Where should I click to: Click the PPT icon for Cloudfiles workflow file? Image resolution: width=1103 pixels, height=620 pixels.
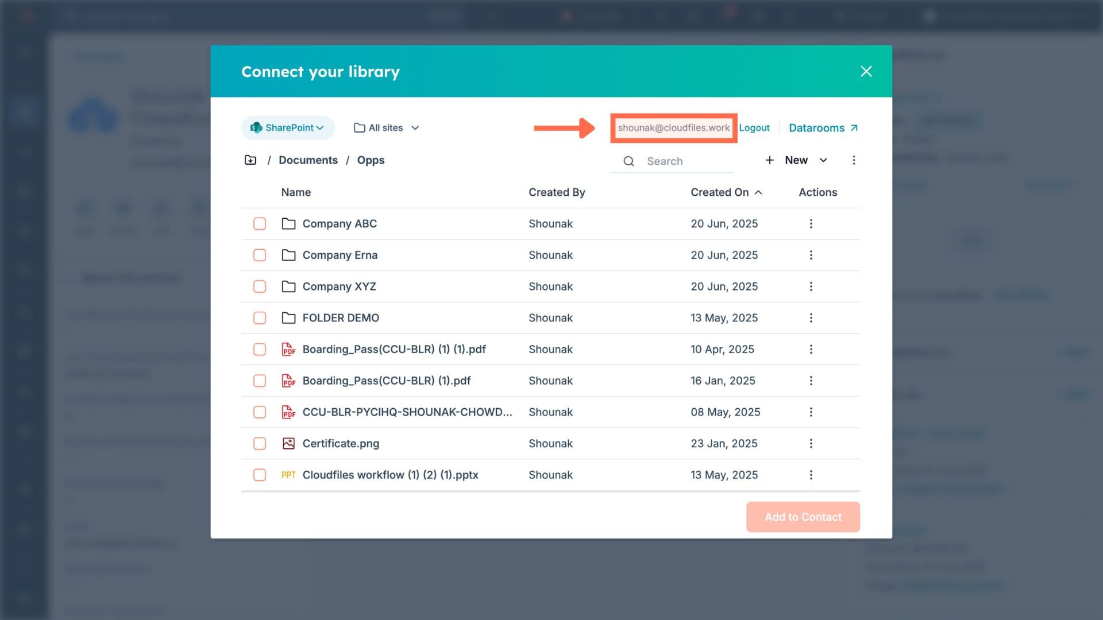point(288,475)
